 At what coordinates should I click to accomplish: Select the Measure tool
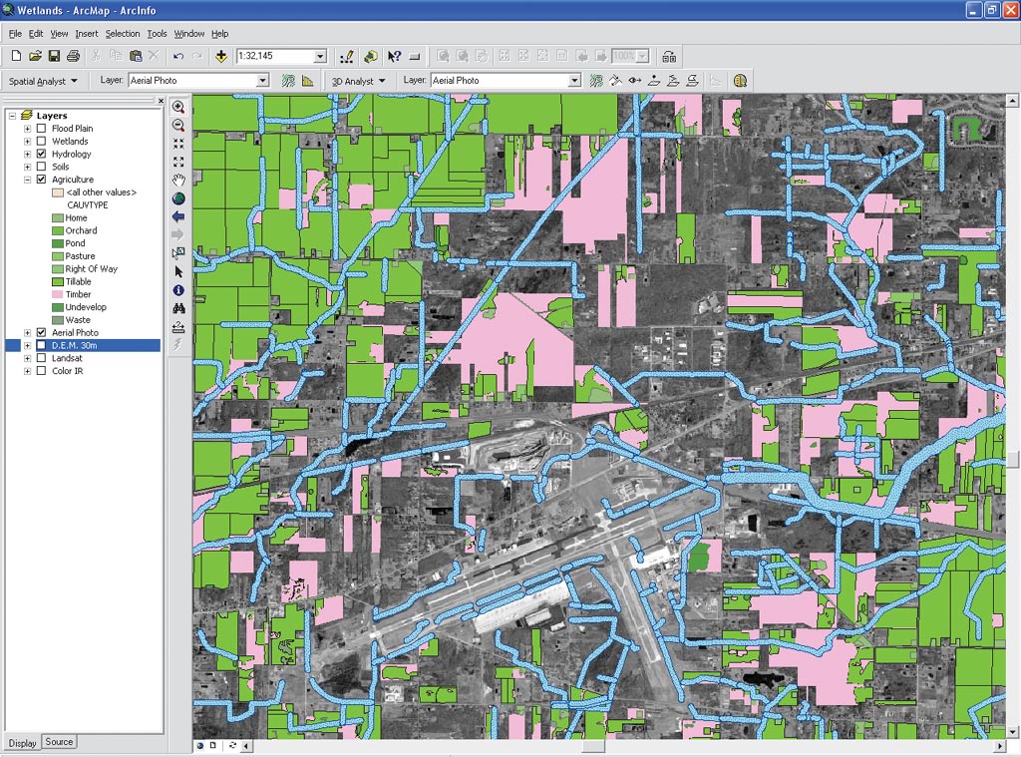(x=178, y=326)
